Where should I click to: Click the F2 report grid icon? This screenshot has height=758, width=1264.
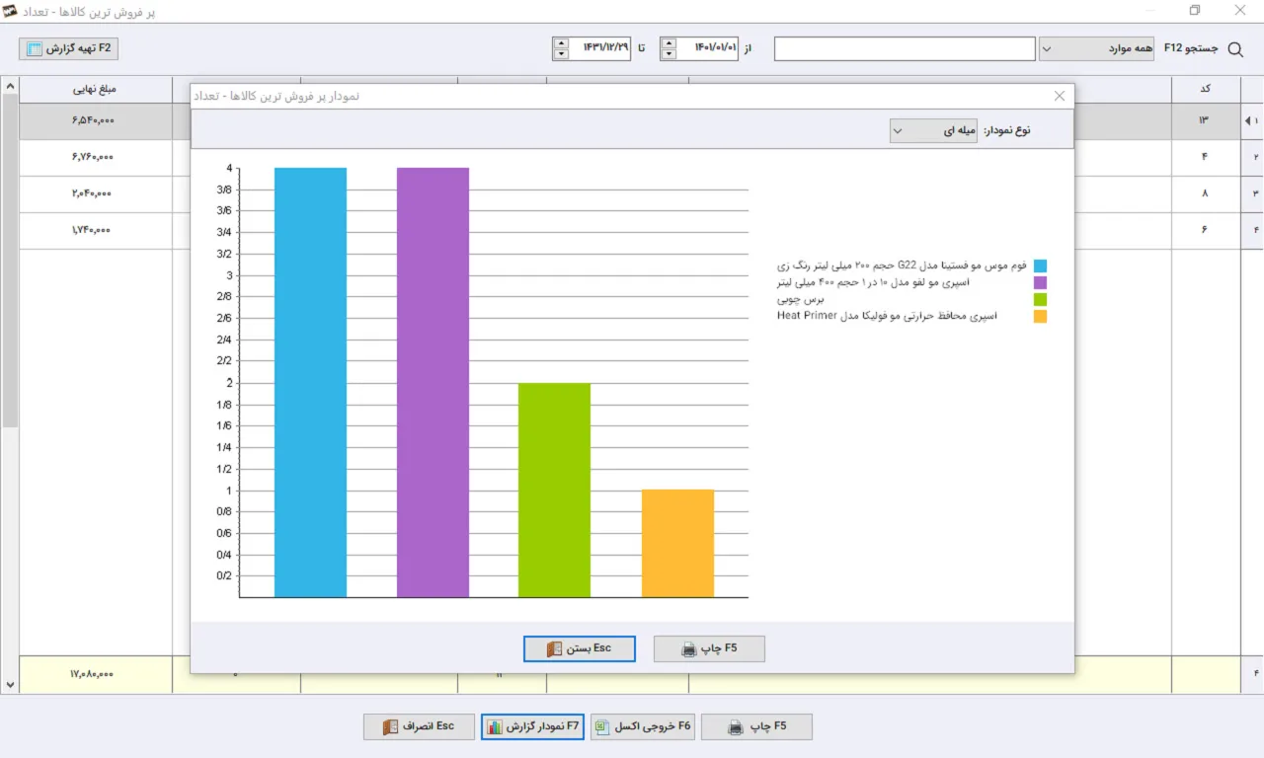[x=35, y=48]
